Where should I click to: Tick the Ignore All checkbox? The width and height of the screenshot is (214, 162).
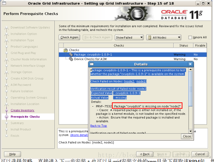190,38
